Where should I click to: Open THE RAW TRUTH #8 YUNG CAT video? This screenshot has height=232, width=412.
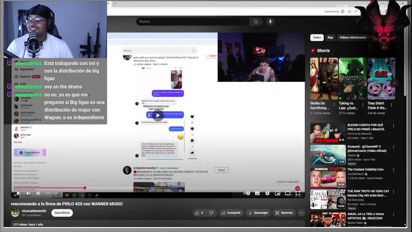(328, 199)
